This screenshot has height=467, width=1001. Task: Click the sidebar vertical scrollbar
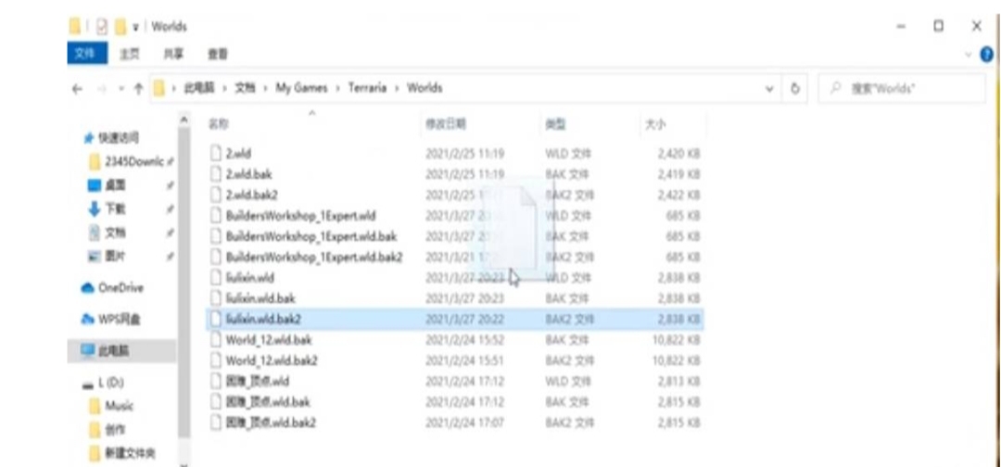coord(184,278)
